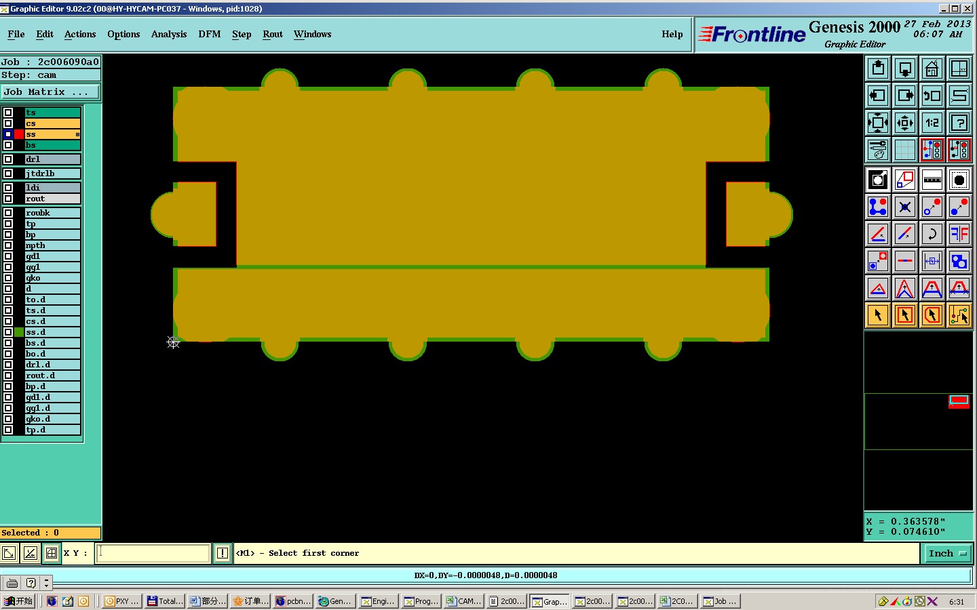Click the red-blue angled line edit icon
Image resolution: width=977 pixels, height=610 pixels.
point(905,234)
